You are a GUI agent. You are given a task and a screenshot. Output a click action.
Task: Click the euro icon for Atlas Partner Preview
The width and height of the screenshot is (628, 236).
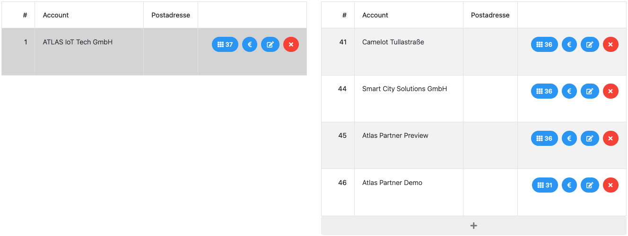point(569,138)
